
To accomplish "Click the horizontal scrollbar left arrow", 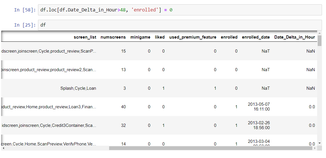I will [3, 148].
